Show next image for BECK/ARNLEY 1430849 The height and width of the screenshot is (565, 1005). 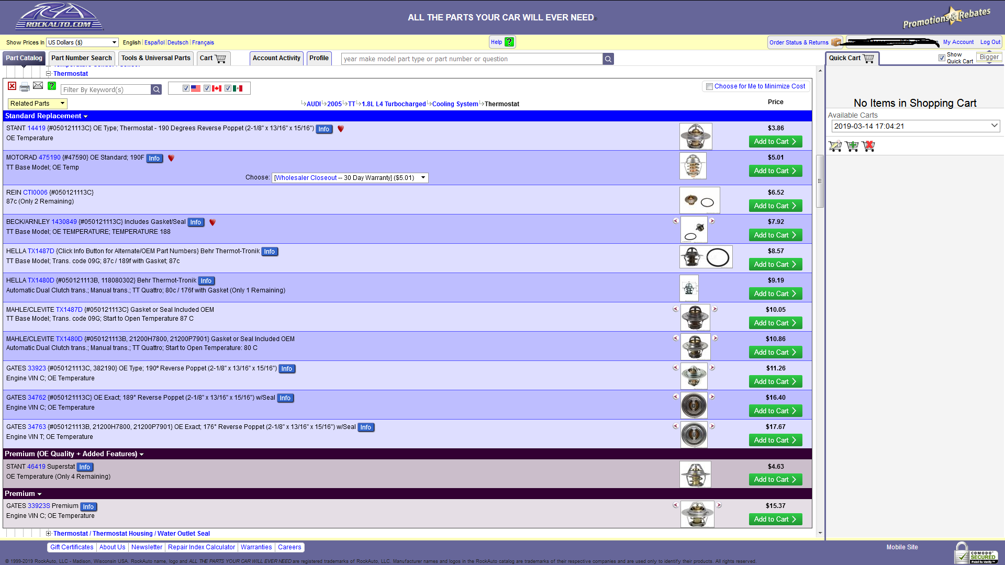coord(712,221)
